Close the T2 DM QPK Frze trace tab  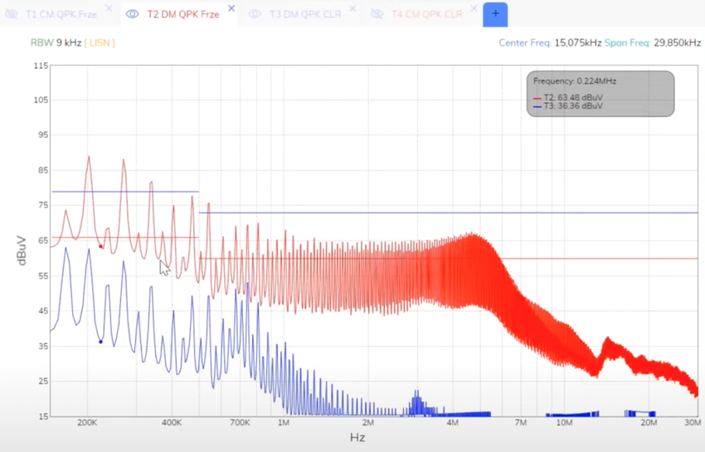(x=231, y=8)
